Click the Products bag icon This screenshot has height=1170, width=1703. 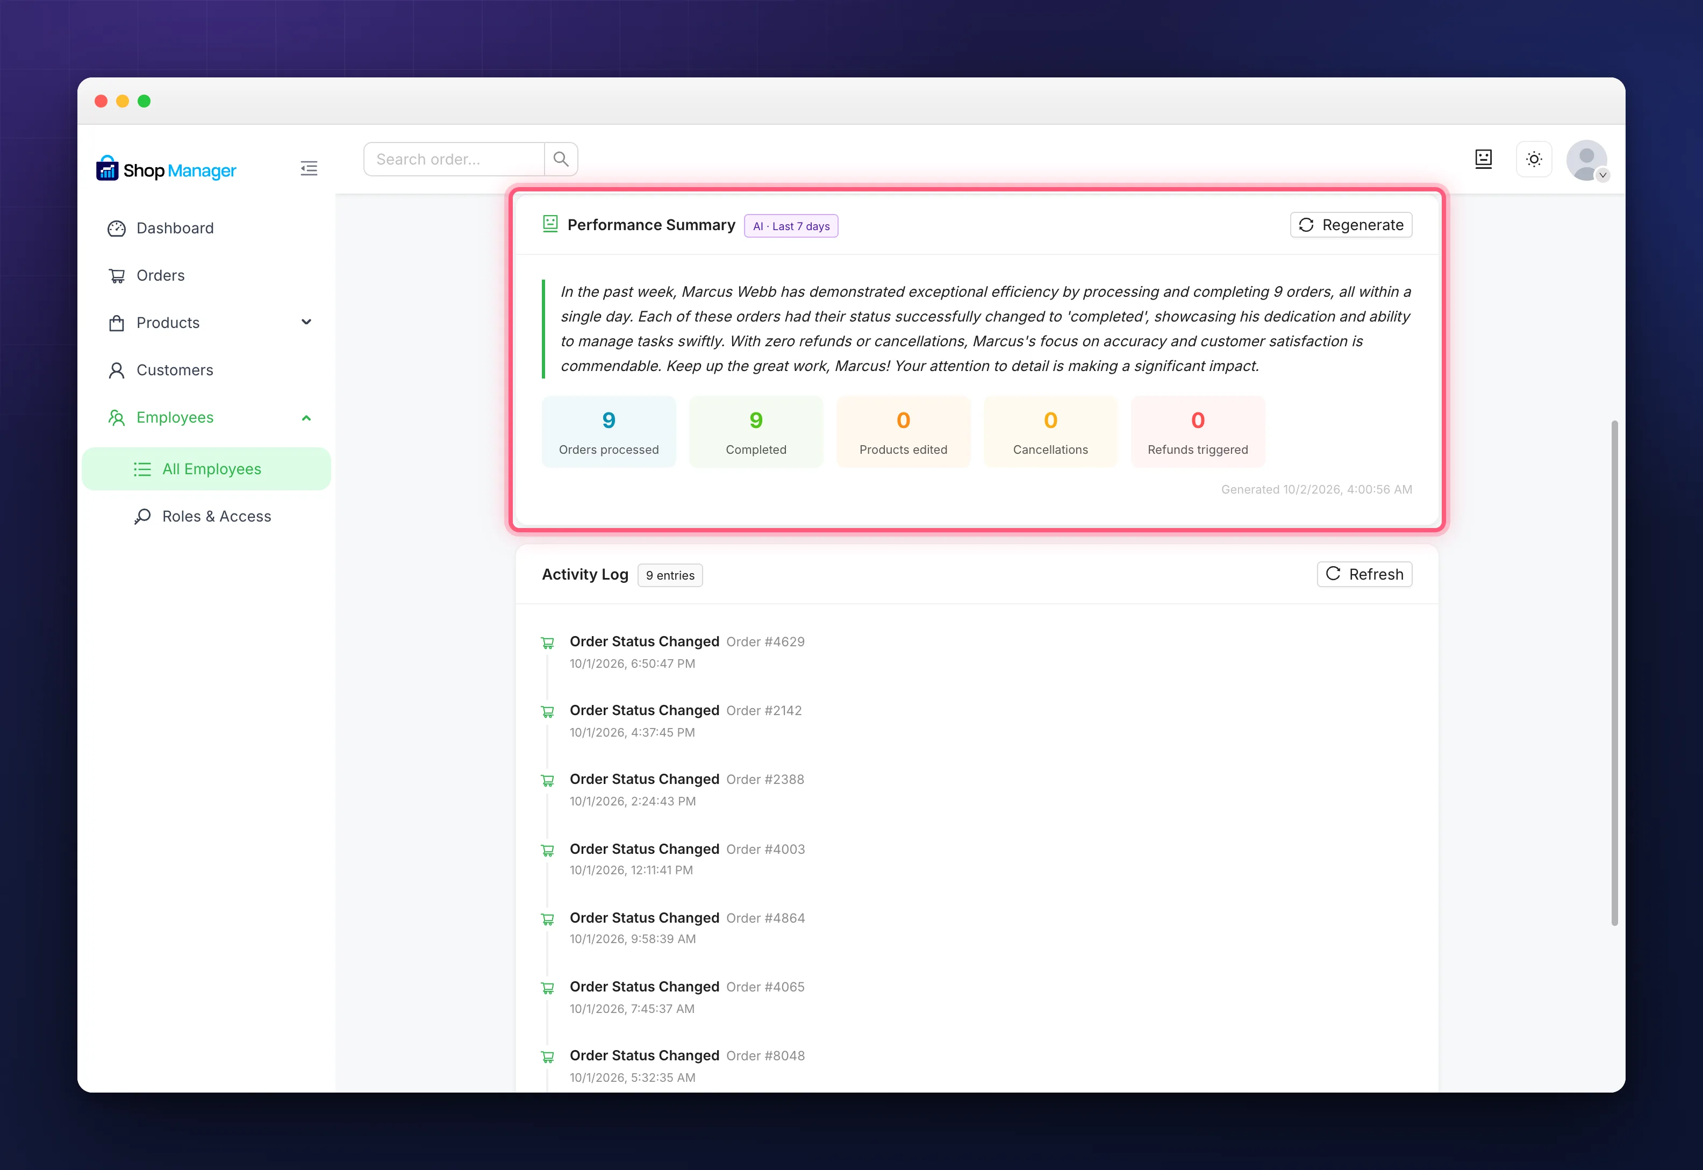coord(117,323)
